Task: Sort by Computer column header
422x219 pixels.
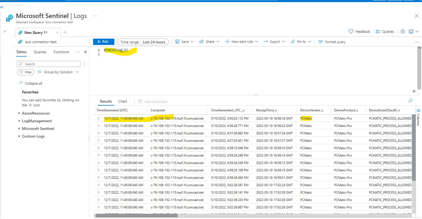Action: pyautogui.click(x=158, y=110)
